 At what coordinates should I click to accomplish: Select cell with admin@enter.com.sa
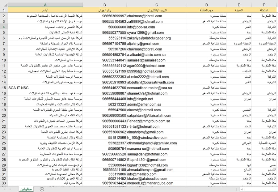(x=157, y=104)
